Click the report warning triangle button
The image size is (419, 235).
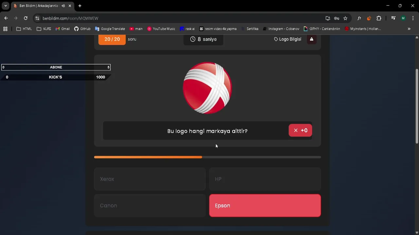pyautogui.click(x=312, y=39)
